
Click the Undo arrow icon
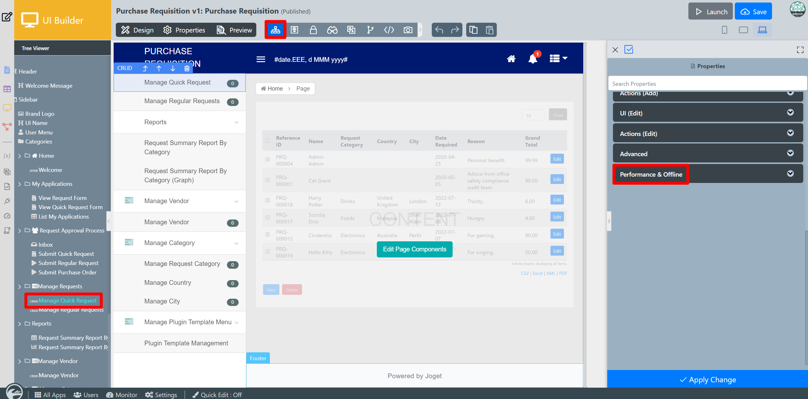point(439,30)
